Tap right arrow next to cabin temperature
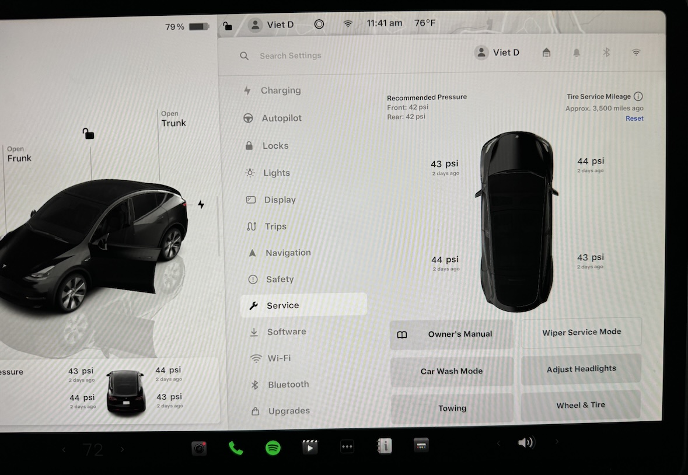The width and height of the screenshot is (688, 475). coord(122,449)
